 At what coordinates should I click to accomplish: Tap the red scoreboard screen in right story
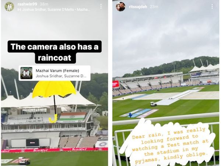tap(116, 84)
